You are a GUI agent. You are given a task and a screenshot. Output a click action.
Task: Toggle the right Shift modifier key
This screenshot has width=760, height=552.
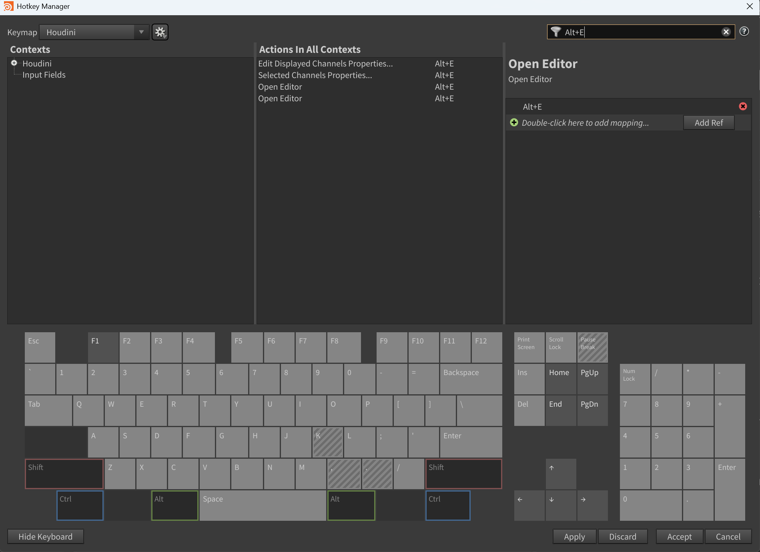[x=463, y=474]
